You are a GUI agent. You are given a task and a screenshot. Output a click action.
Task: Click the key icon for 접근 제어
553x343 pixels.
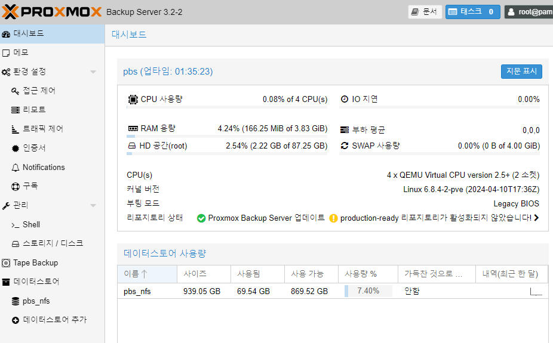(15, 91)
